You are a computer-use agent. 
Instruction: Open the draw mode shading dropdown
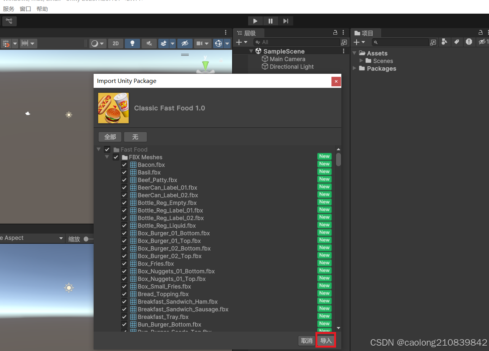point(98,44)
